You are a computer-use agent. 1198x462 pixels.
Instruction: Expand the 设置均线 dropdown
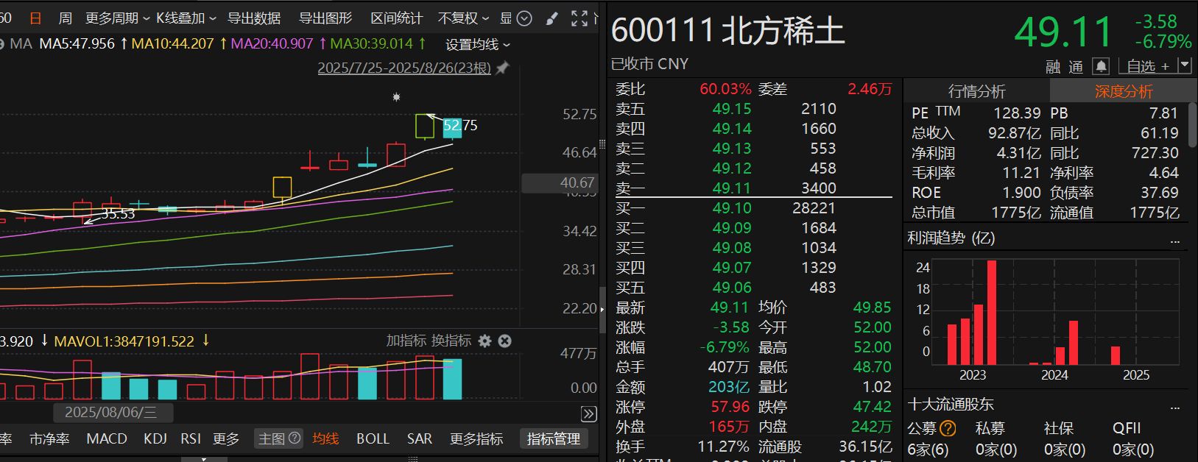click(x=478, y=45)
